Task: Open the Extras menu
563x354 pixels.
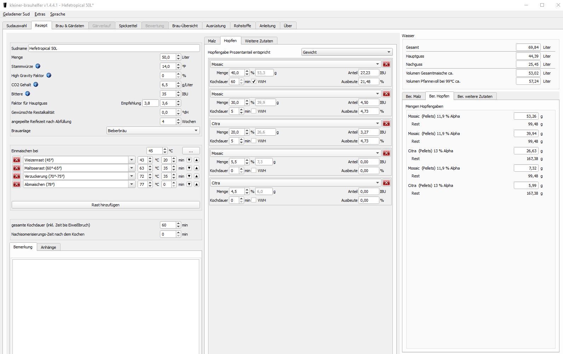Action: 40,14
